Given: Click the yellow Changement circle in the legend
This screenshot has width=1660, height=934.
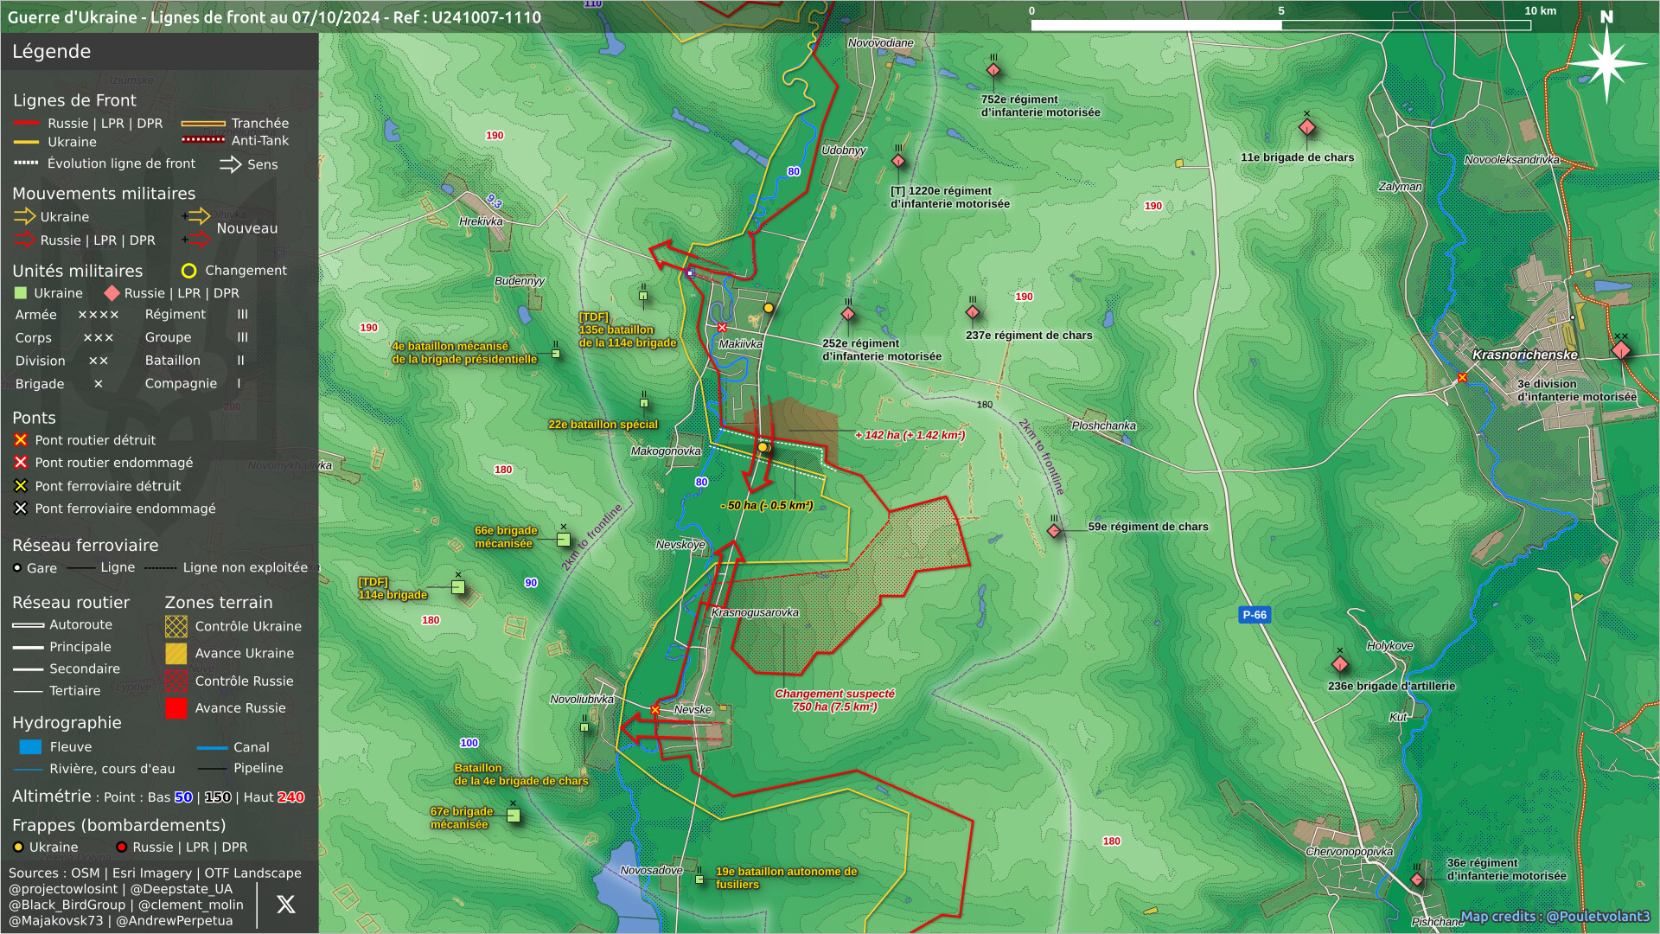Looking at the screenshot, I should pos(188,271).
